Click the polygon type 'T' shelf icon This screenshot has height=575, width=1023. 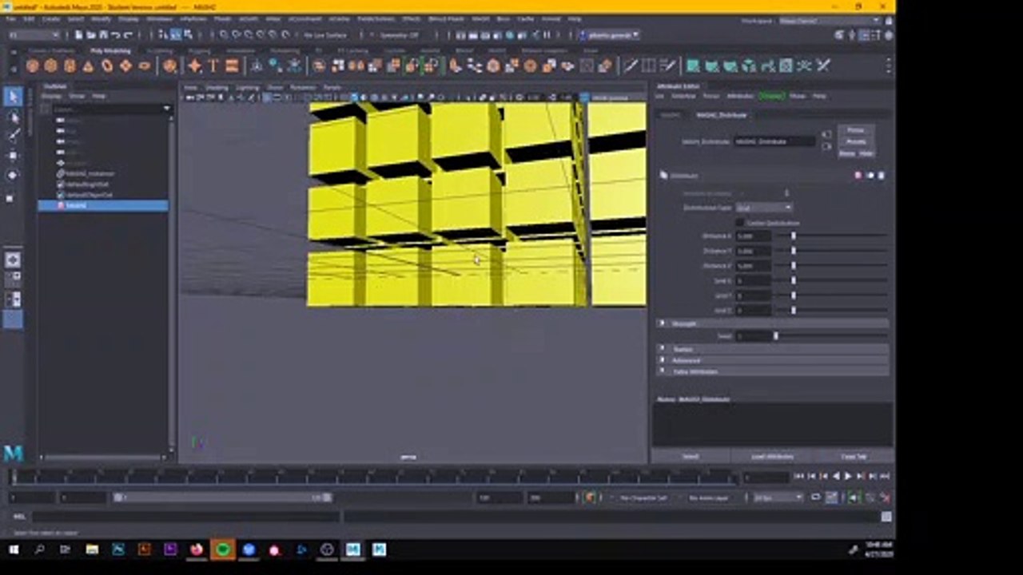pyautogui.click(x=213, y=66)
